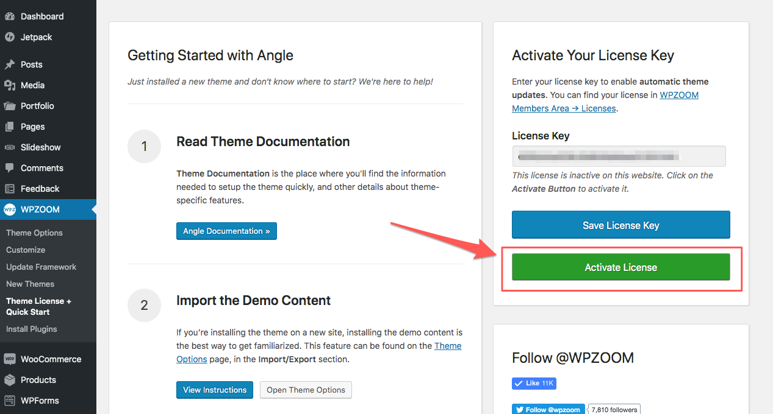The width and height of the screenshot is (773, 414).
Task: Click the Media icon in sidebar
Action: click(x=10, y=85)
